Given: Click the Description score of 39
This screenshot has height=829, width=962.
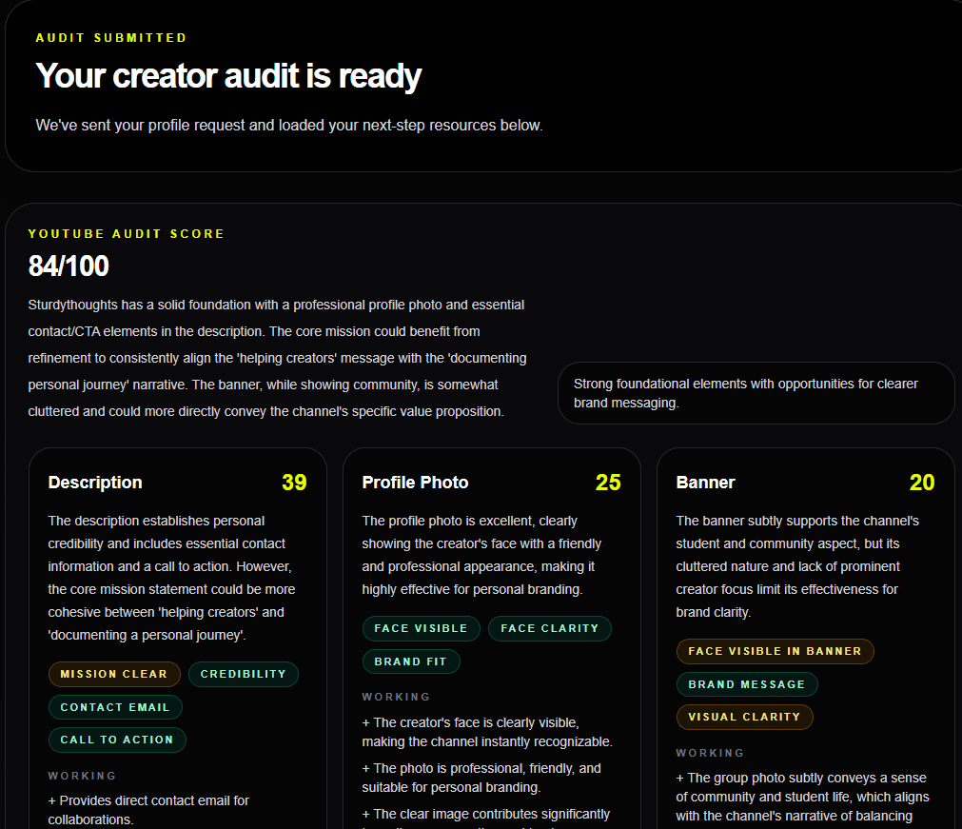Looking at the screenshot, I should tap(294, 483).
